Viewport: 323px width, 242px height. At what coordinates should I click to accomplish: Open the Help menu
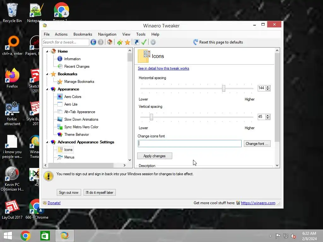[x=155, y=34]
